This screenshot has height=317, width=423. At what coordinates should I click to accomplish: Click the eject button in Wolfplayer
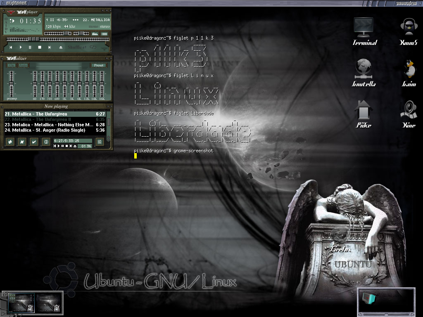point(61,47)
